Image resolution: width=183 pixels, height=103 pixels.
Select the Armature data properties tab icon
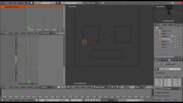(175, 60)
